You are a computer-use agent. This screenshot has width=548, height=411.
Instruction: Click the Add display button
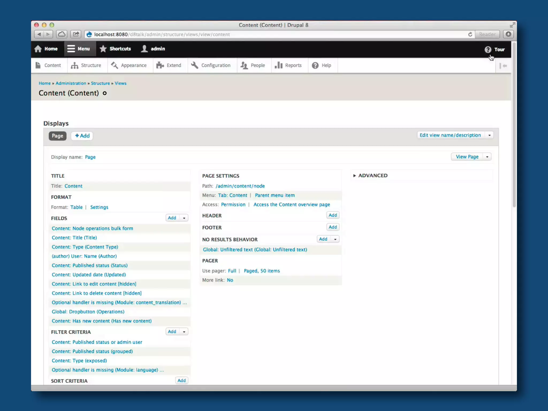82,136
